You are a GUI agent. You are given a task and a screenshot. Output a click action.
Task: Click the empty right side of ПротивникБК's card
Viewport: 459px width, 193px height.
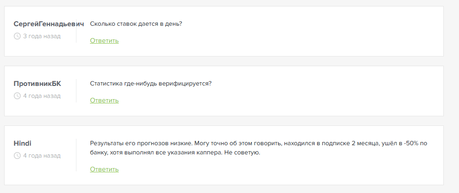point(345,92)
